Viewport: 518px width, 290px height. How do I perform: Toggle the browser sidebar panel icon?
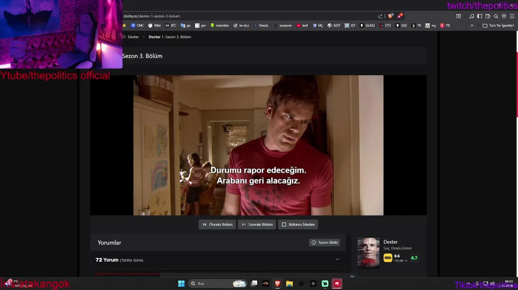[480, 16]
